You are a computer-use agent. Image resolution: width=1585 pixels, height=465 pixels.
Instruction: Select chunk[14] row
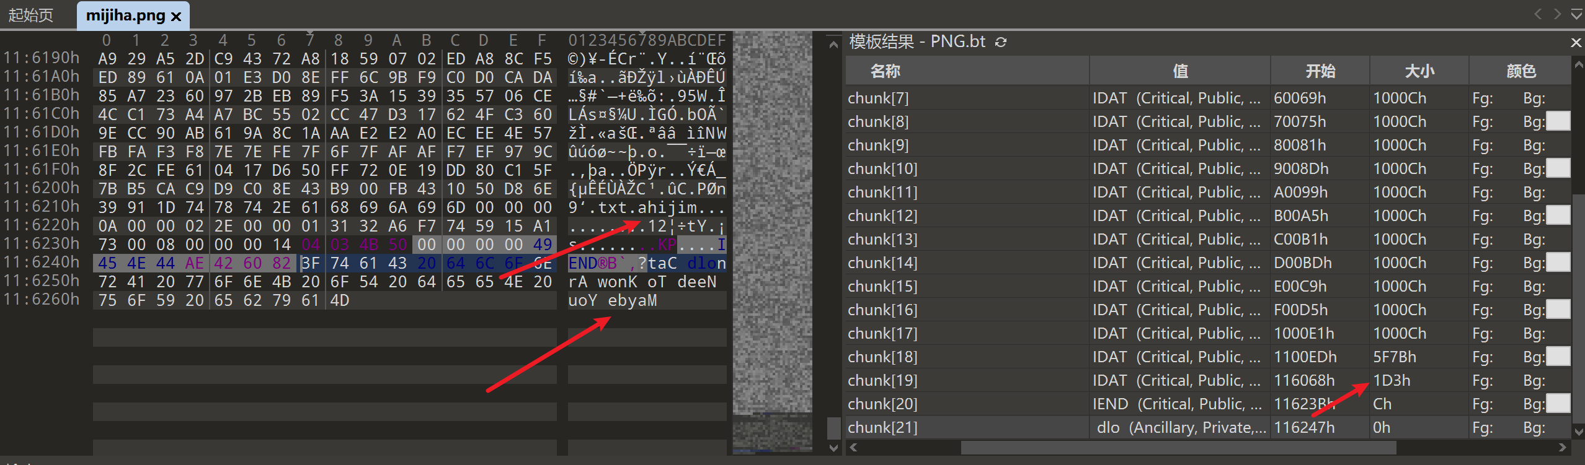[1208, 263]
